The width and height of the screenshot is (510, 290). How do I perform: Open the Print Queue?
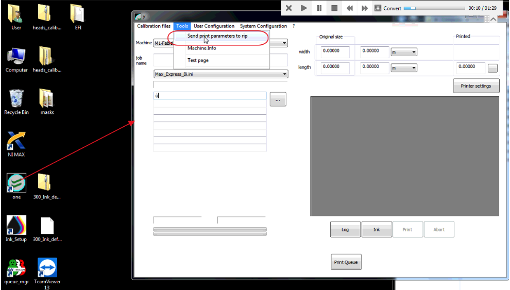[346, 262]
